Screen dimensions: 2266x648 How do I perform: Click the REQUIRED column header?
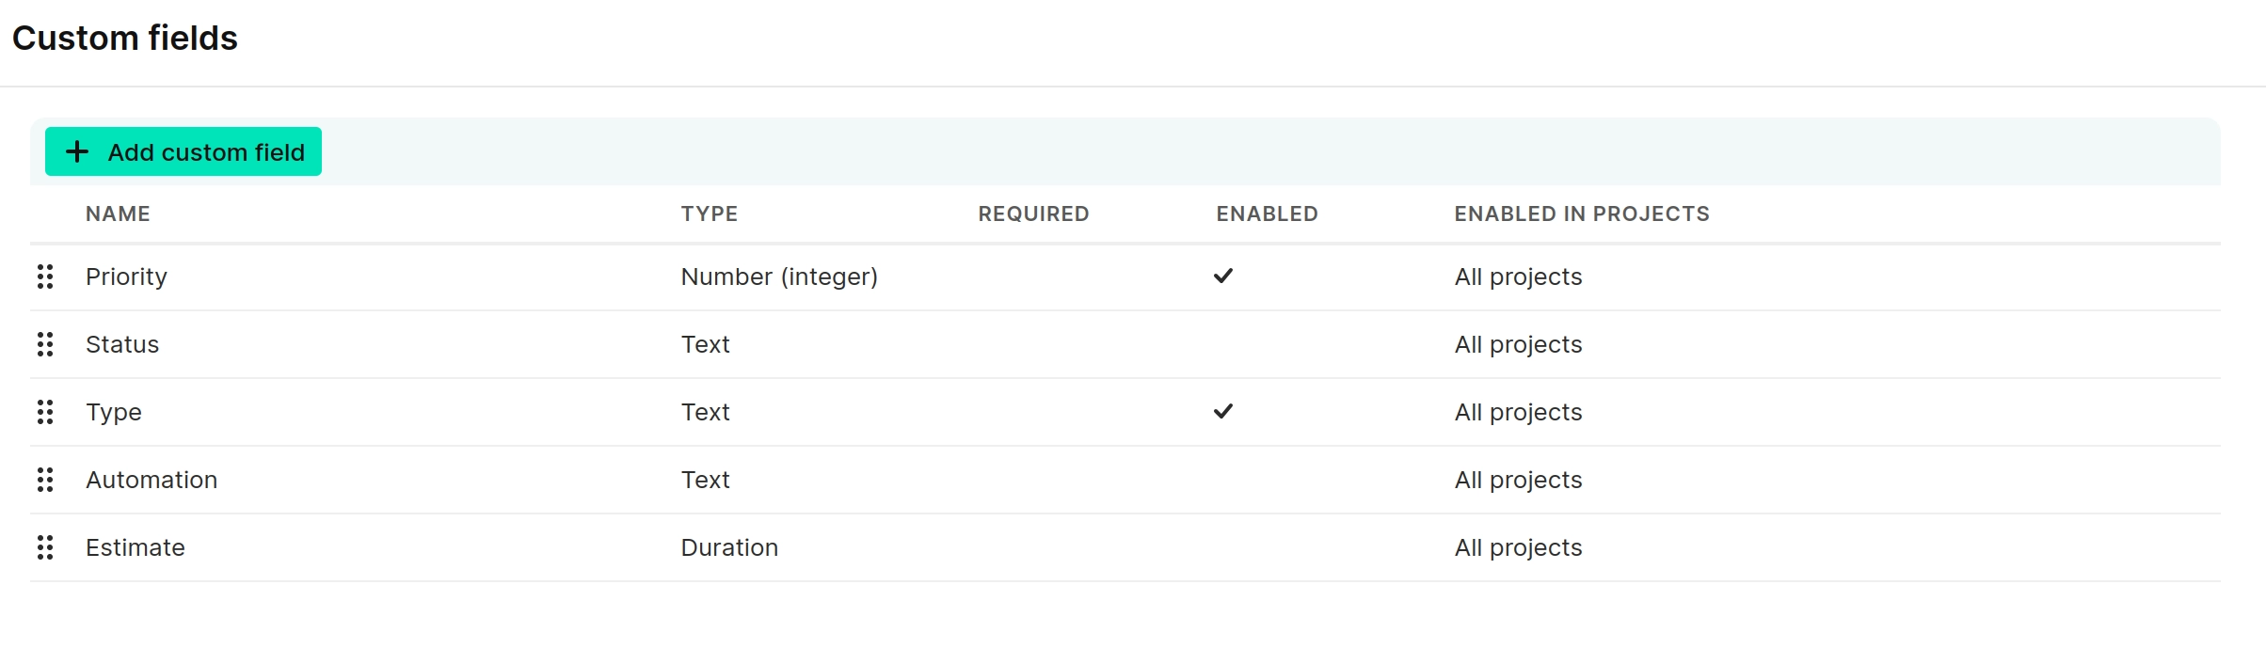coord(1033,213)
